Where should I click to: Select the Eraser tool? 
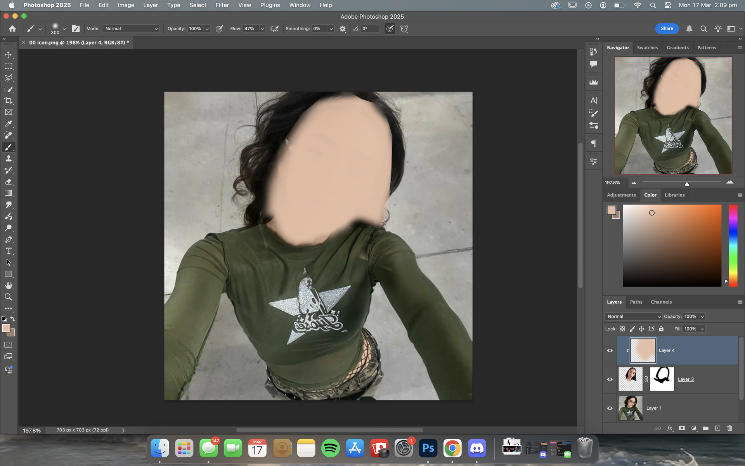point(8,182)
